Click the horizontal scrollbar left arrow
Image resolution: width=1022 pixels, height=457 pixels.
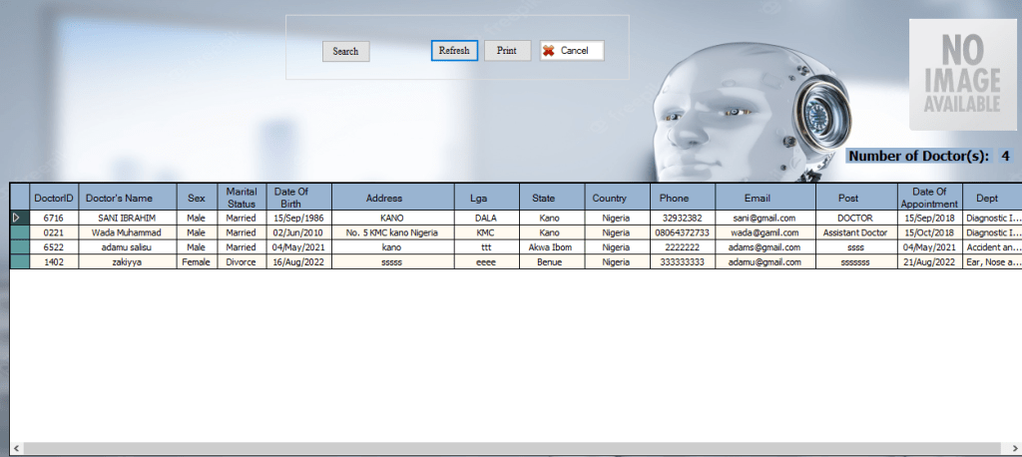[16, 449]
